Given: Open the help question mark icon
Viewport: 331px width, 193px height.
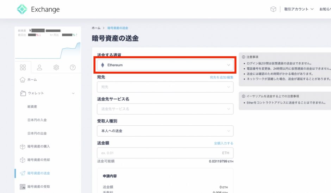Looking at the screenshot, I should tap(73, 67).
